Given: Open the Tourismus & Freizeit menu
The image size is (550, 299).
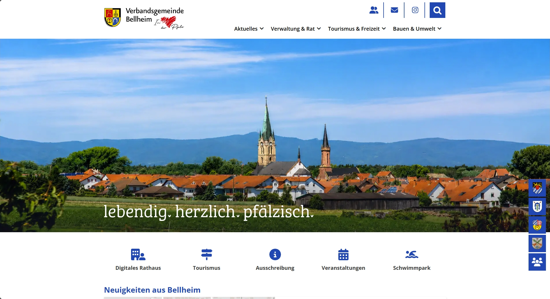Looking at the screenshot, I should [354, 29].
